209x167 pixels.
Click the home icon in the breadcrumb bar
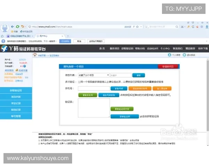coord(35,55)
